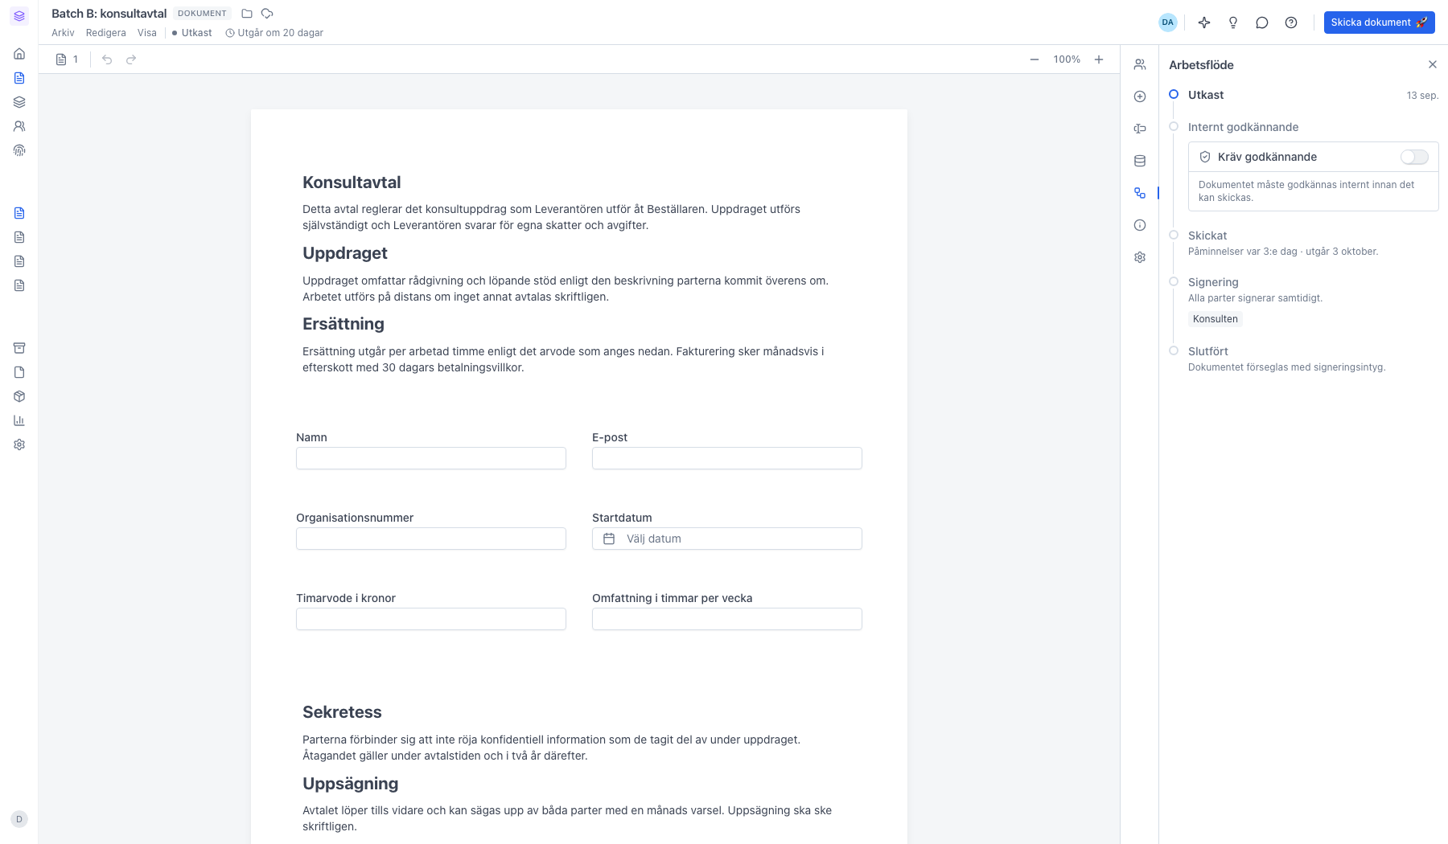Open the comments speech bubble icon

[x=1262, y=23]
